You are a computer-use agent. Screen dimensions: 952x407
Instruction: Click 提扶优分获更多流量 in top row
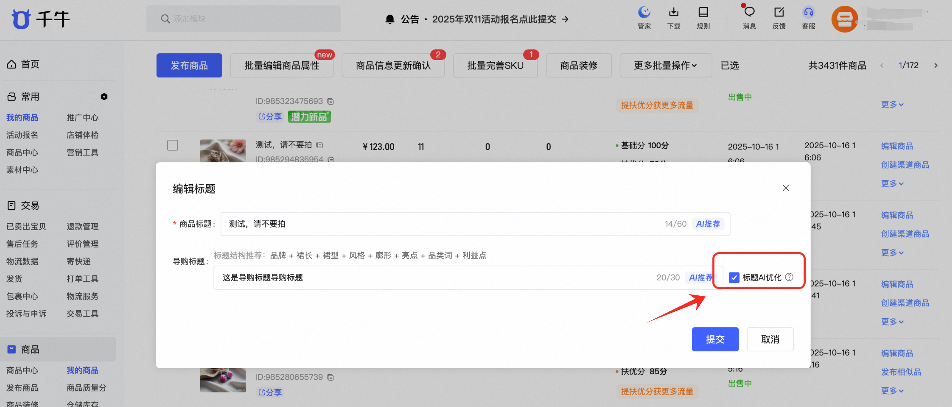[657, 105]
